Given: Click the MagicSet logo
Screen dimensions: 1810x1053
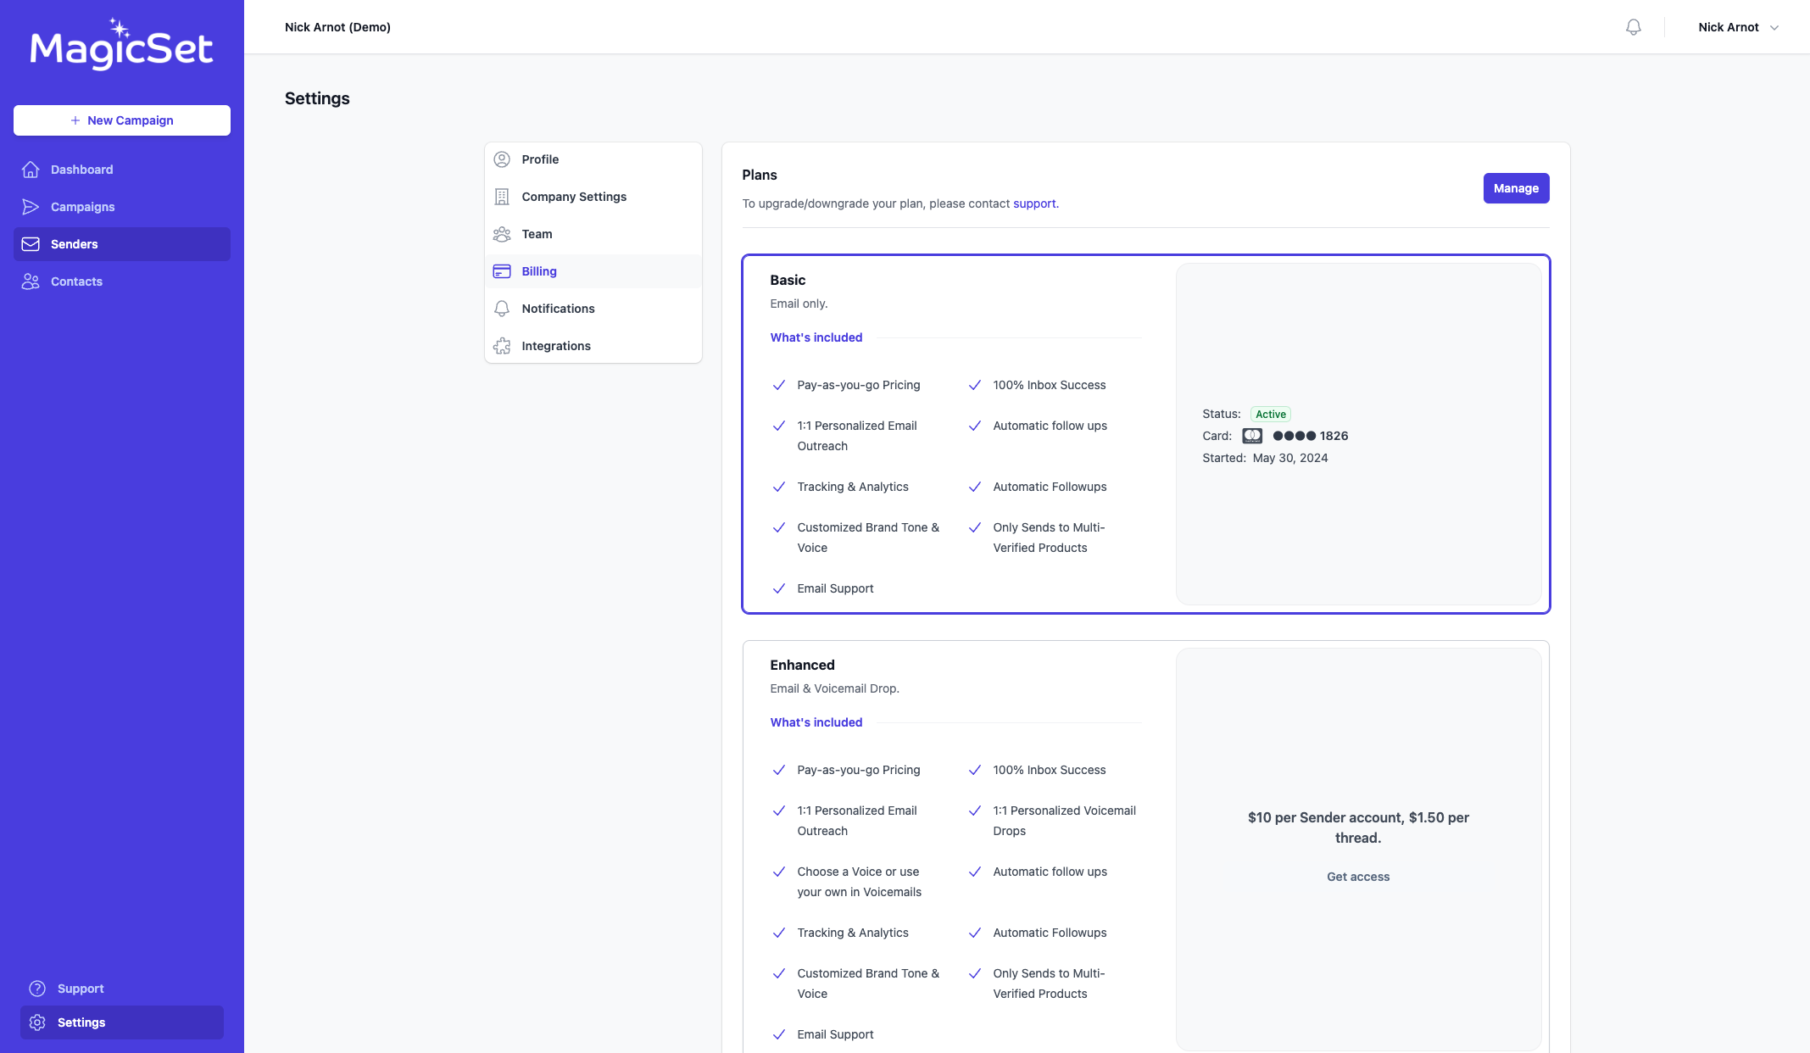Looking at the screenshot, I should 121,44.
